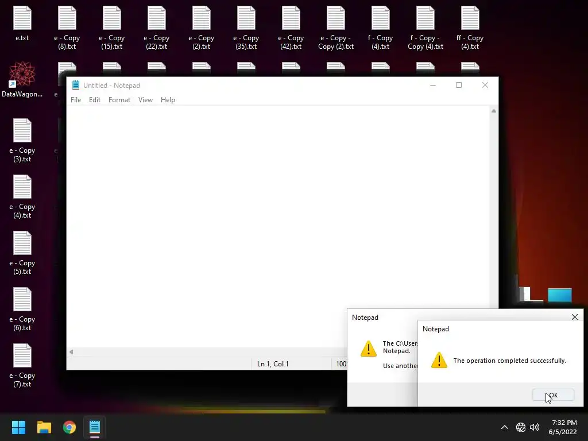Select the e - Copy (42).txt file icon
Screen dimensions: 588x441
pos(291,18)
